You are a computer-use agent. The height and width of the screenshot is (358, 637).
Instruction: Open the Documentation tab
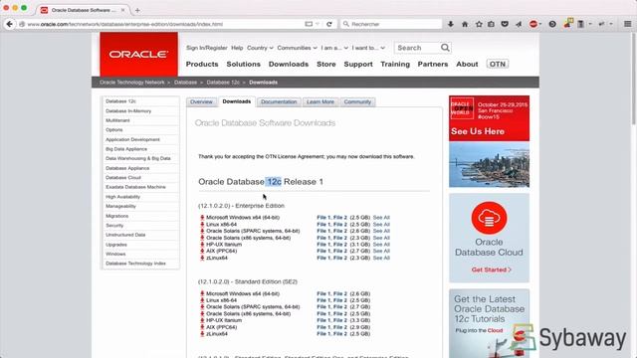coord(279,101)
